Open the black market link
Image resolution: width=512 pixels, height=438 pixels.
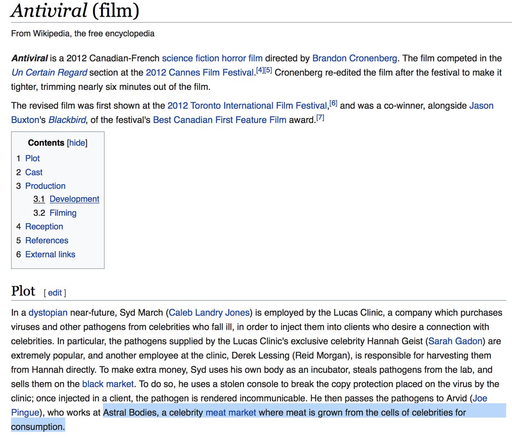(x=108, y=384)
